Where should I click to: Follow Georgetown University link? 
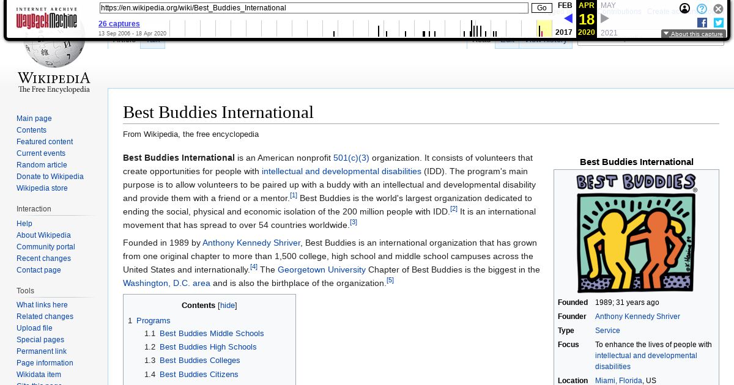point(322,269)
